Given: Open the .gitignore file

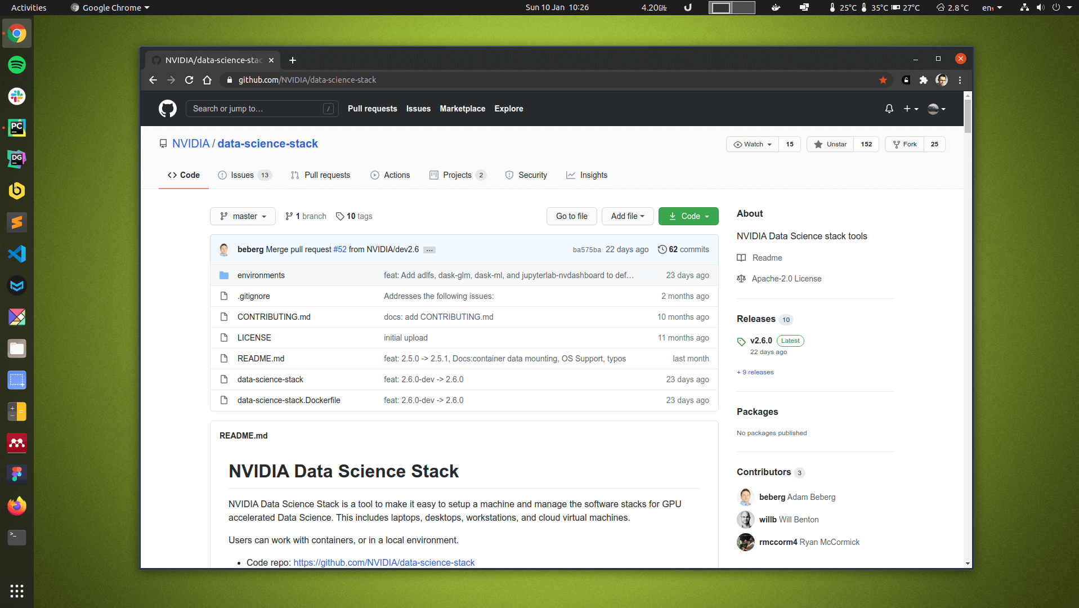Looking at the screenshot, I should 253,296.
